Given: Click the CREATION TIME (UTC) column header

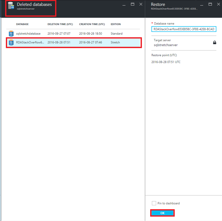Looking at the screenshot, I should coord(92,24).
